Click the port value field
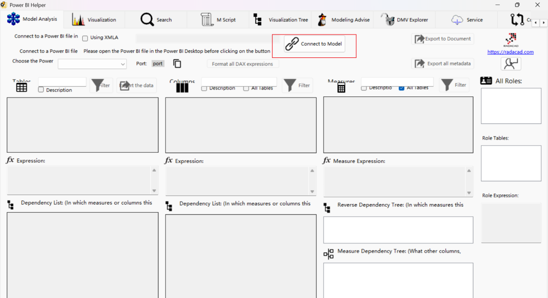 [x=158, y=63]
